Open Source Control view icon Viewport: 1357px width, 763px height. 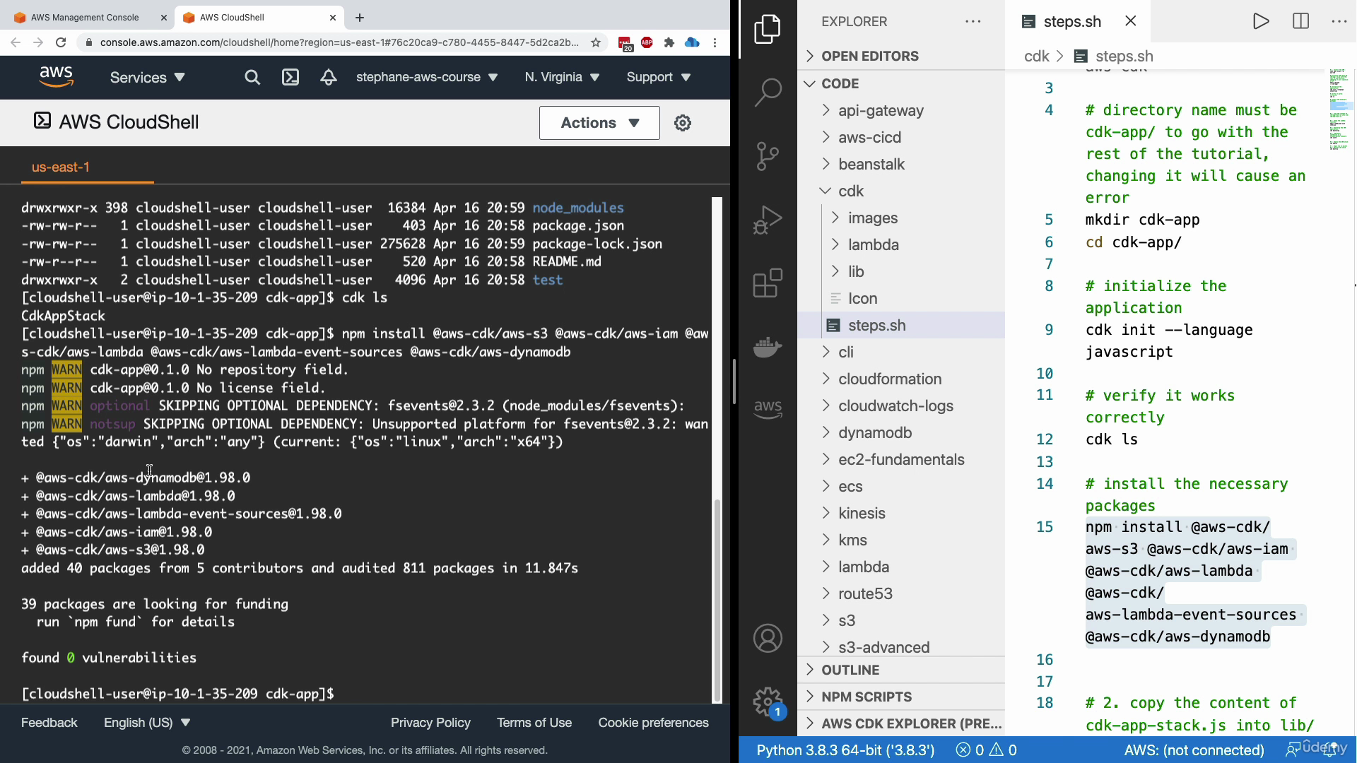(768, 155)
